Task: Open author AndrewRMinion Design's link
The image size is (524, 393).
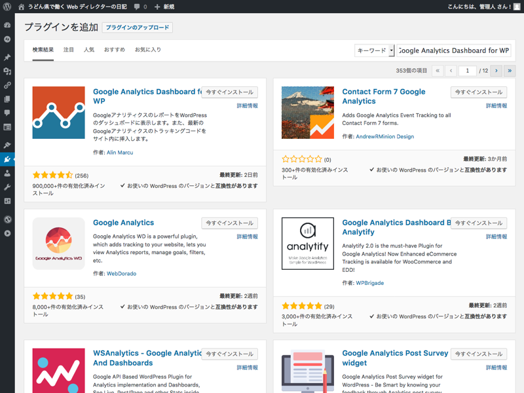Action: (384, 137)
